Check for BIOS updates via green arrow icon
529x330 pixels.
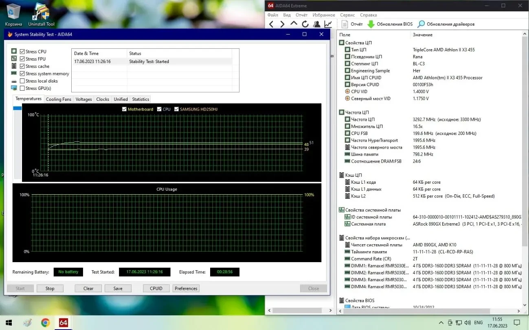pyautogui.click(x=371, y=24)
